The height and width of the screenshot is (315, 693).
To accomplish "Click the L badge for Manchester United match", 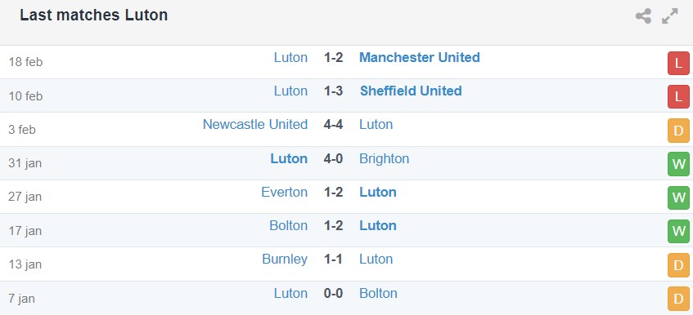I will [x=678, y=64].
